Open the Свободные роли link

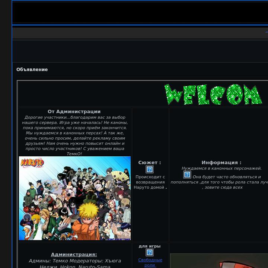point(150,262)
